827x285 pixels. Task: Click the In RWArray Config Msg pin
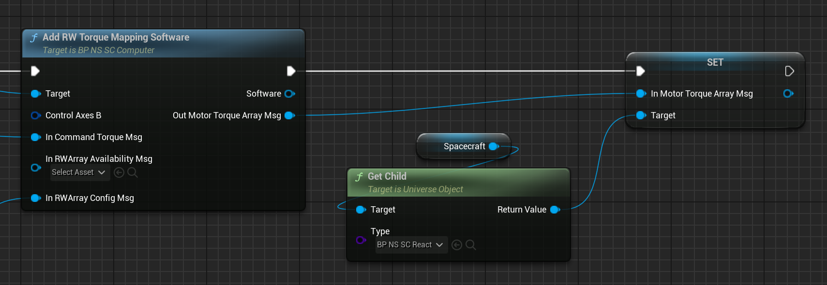coord(35,198)
